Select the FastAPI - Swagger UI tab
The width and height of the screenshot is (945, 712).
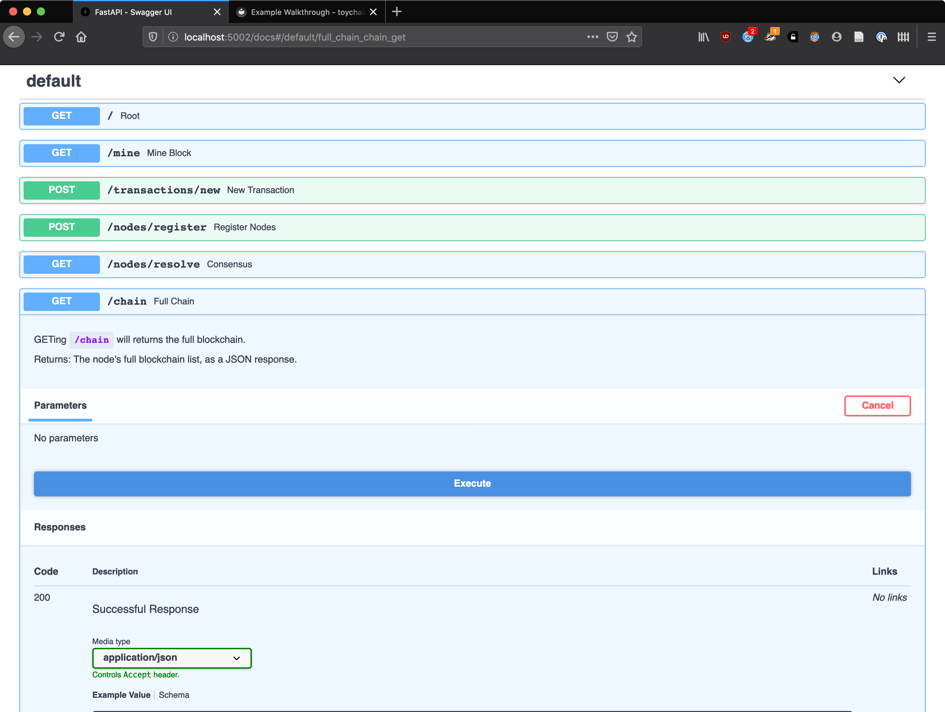[151, 12]
